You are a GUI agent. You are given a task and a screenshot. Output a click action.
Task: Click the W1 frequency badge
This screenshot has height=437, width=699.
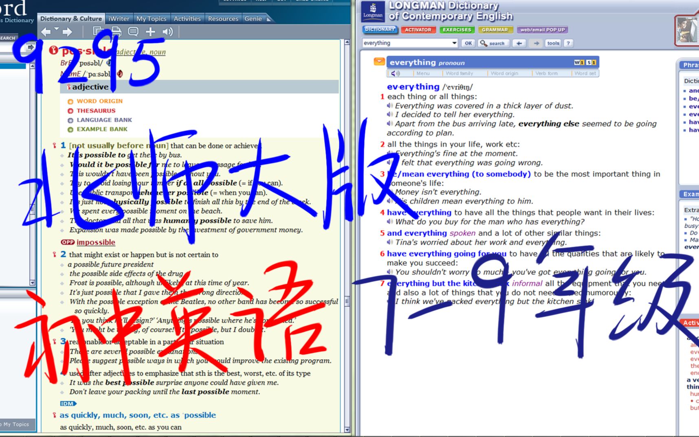(579, 62)
